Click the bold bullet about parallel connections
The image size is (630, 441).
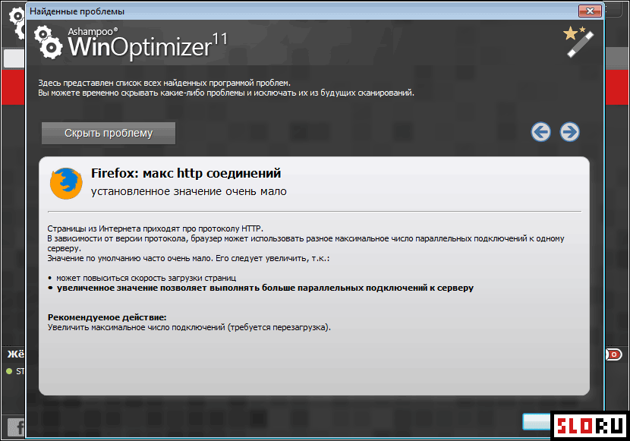[x=265, y=288]
